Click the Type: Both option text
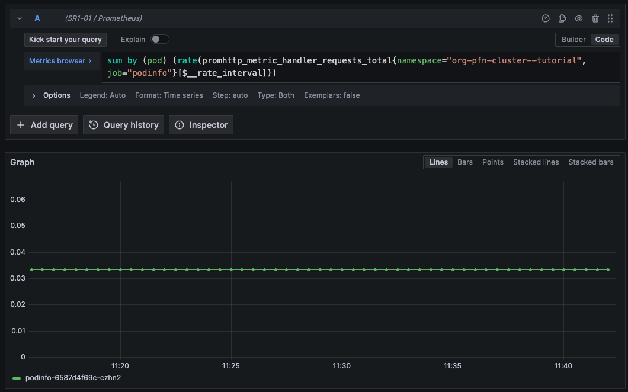Screen dimensions: 628x392 point(276,95)
